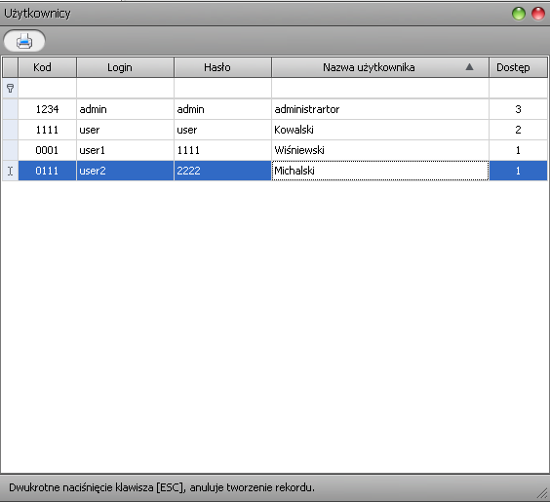
Task: Click the row indicator of user2 row
Action: 10,171
